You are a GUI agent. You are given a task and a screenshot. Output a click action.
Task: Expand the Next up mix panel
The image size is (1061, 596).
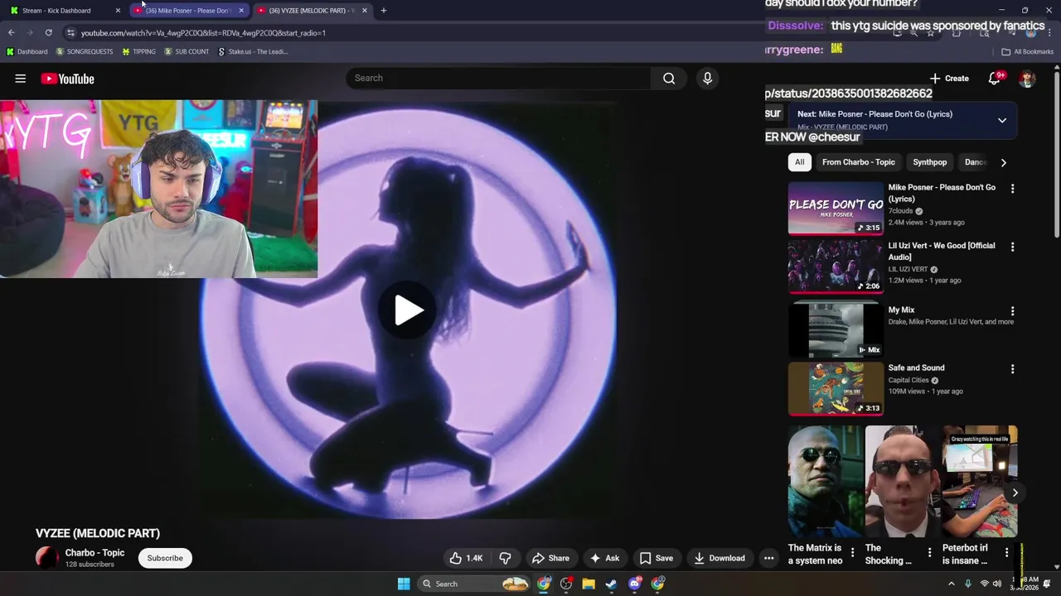point(1002,120)
